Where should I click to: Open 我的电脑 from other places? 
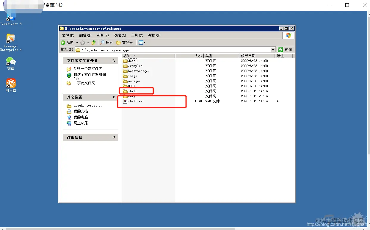81,117
